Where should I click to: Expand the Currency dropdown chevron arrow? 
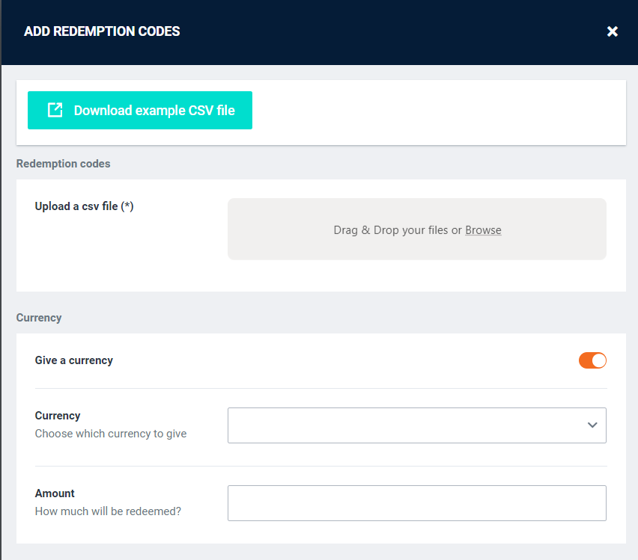pos(592,425)
